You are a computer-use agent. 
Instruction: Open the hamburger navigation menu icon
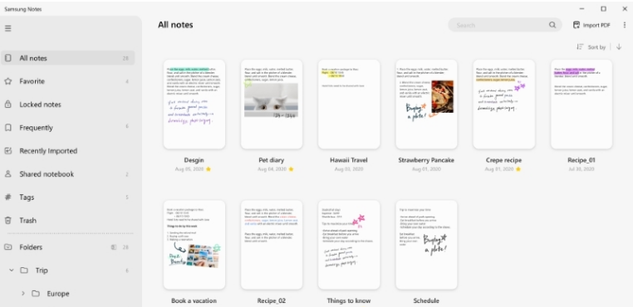tap(8, 28)
